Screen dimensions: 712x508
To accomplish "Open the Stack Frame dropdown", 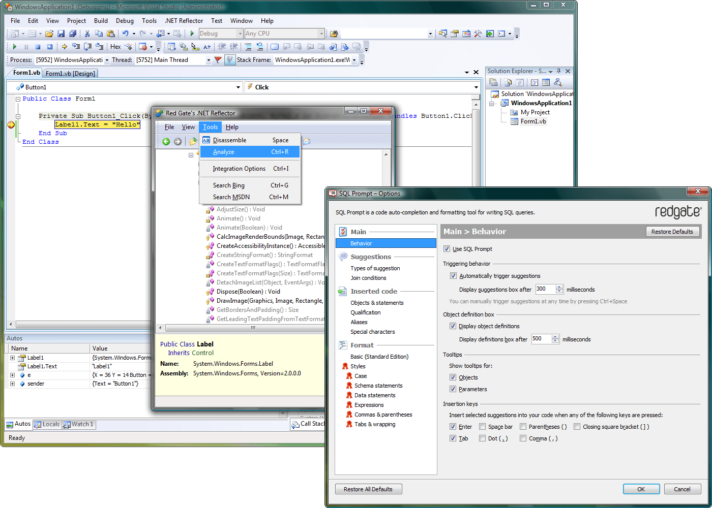I will click(x=354, y=60).
